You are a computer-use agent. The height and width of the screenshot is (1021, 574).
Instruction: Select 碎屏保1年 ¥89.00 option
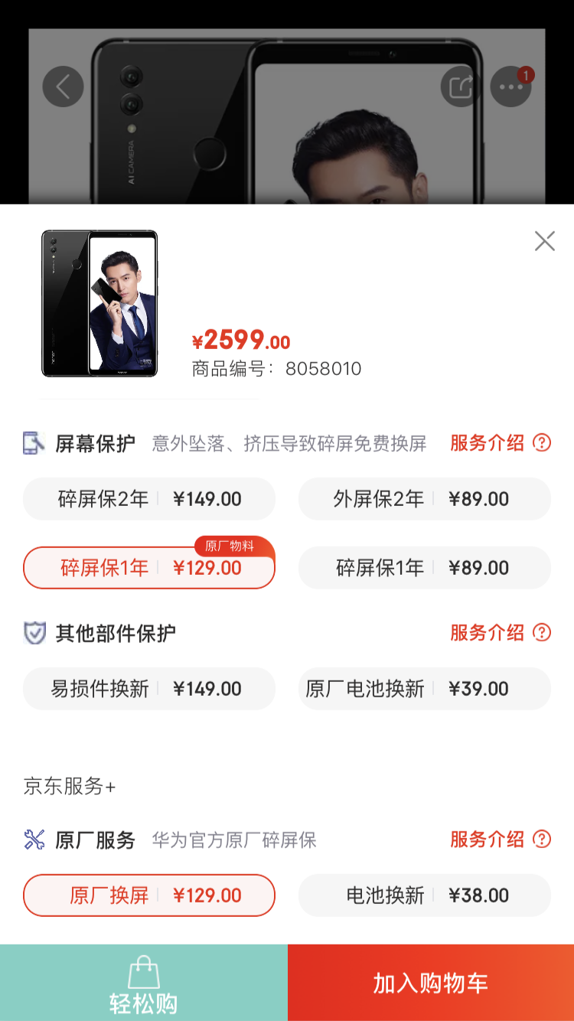click(424, 568)
